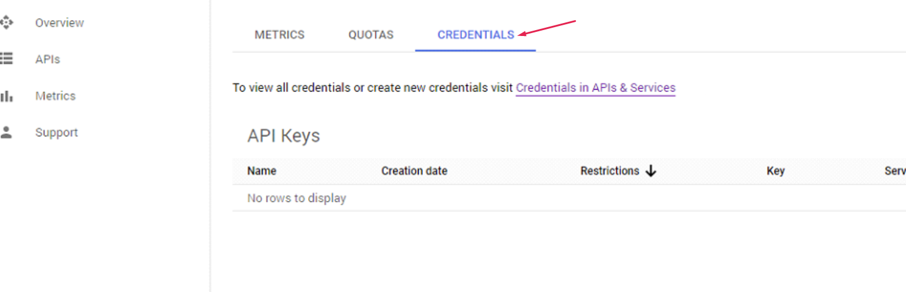Open Credentials in APIs & Services link
This screenshot has width=906, height=292.
click(596, 88)
